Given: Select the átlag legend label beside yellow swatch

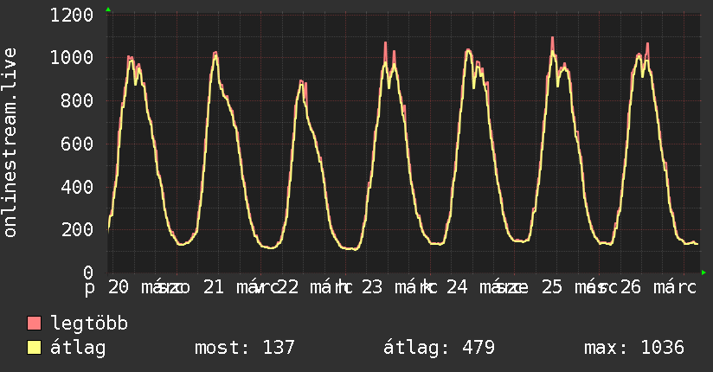Looking at the screenshot, I should click(x=78, y=348).
